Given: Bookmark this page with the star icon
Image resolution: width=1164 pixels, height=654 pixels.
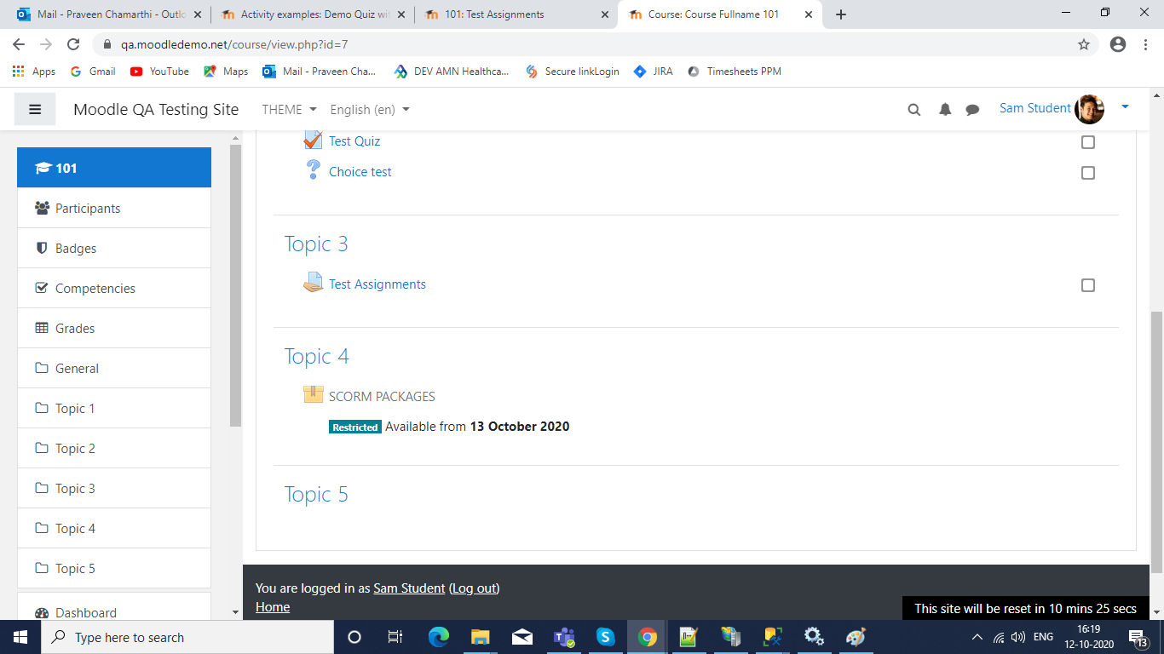Looking at the screenshot, I should [x=1084, y=44].
